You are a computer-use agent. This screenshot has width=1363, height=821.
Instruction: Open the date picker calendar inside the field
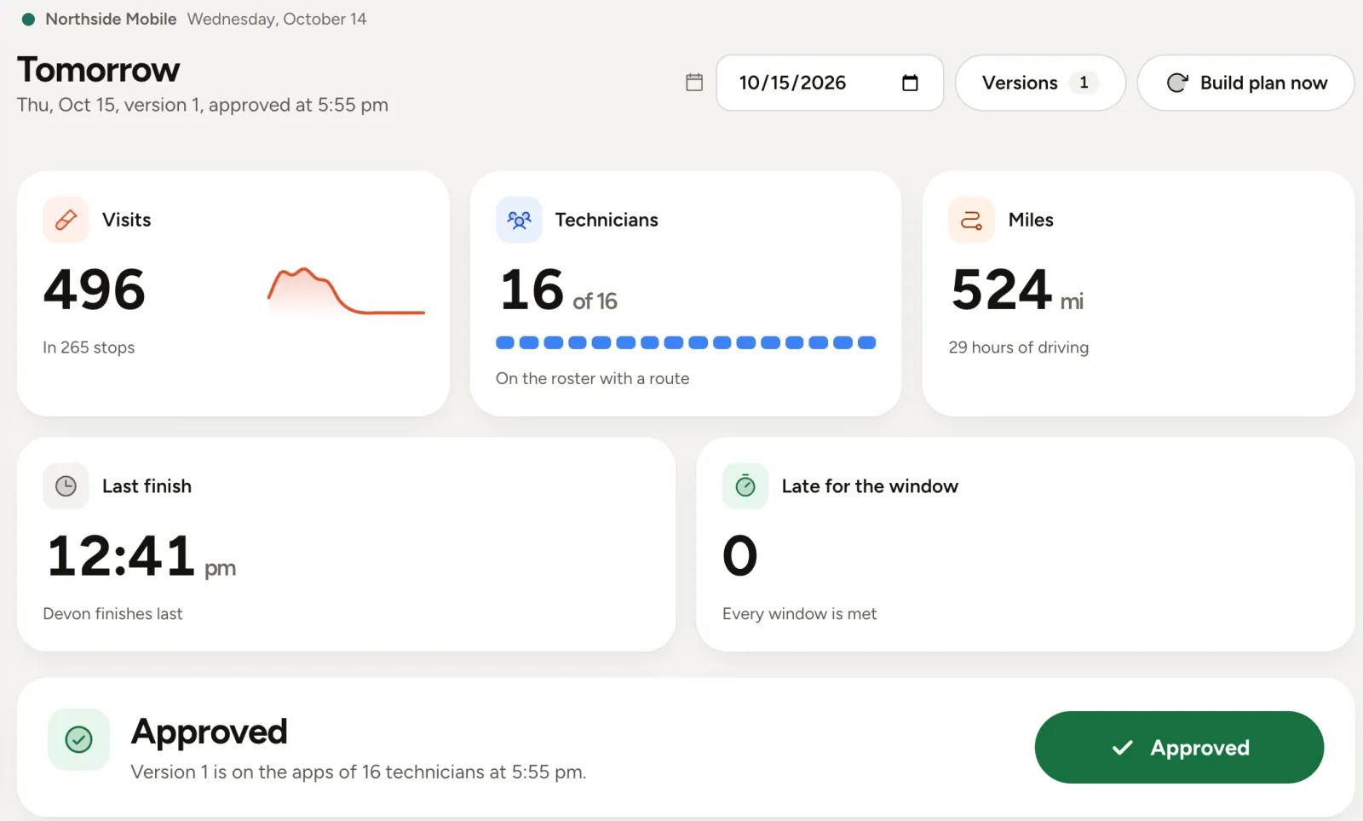tap(910, 83)
